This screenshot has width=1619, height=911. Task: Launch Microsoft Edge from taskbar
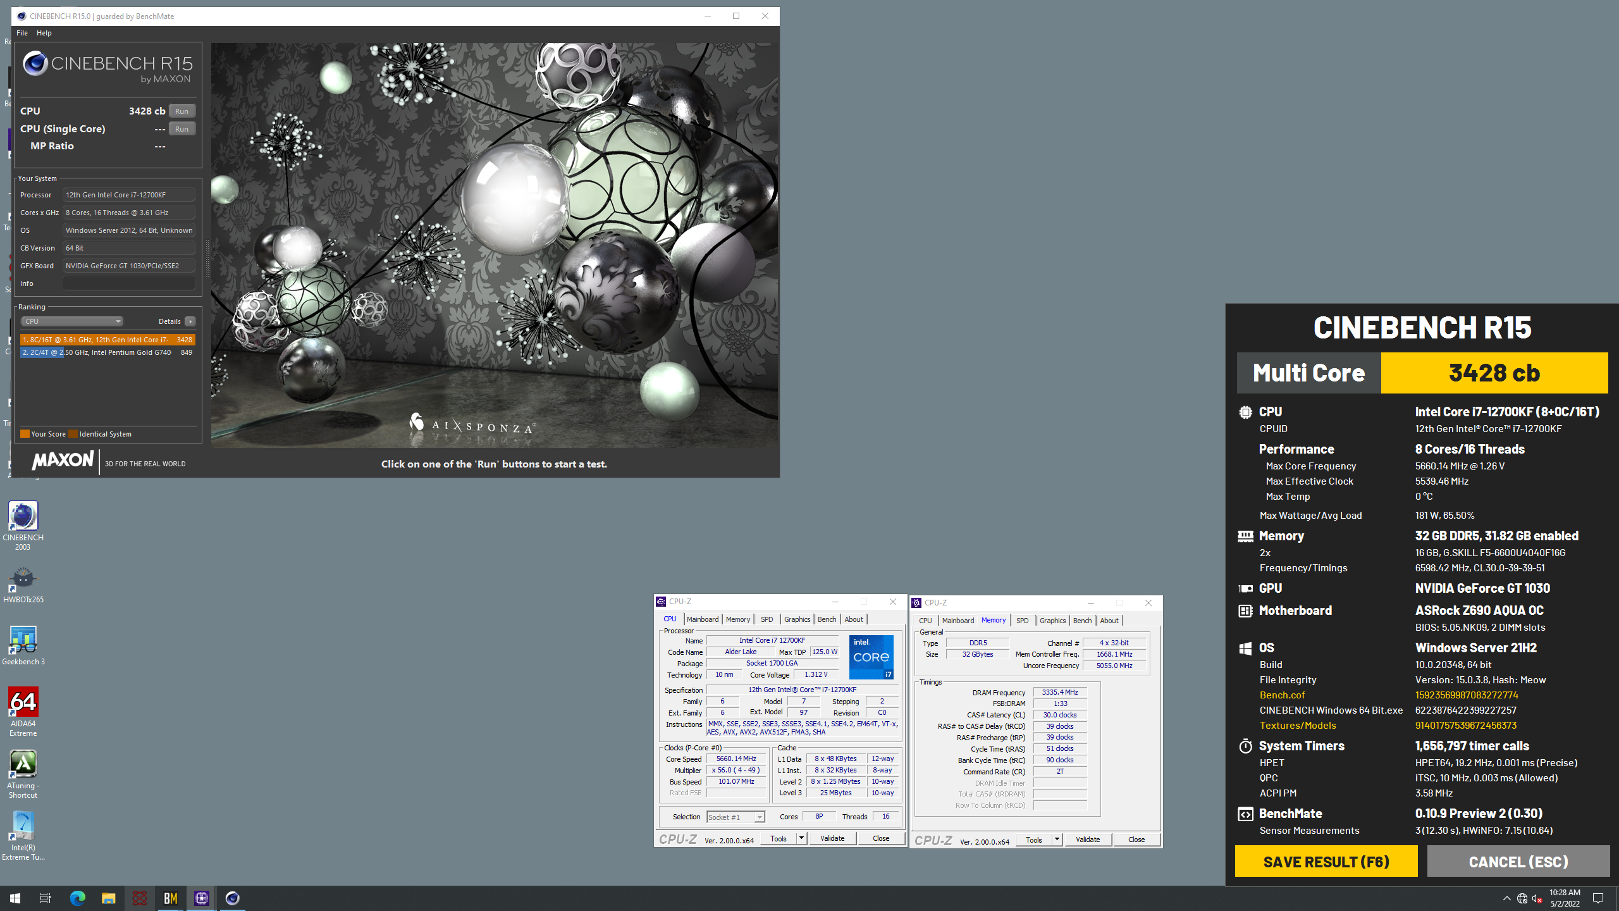(x=77, y=898)
